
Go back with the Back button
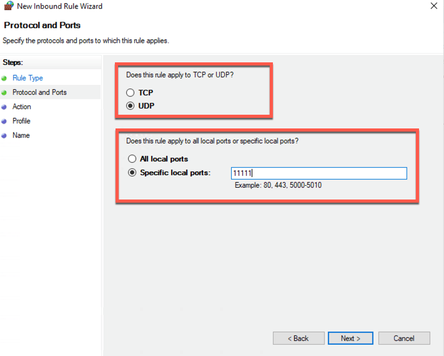tap(298, 338)
